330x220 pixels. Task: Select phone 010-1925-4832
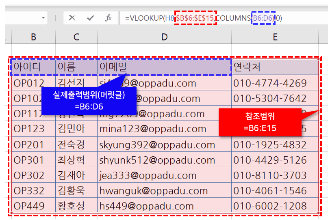[x=275, y=145]
